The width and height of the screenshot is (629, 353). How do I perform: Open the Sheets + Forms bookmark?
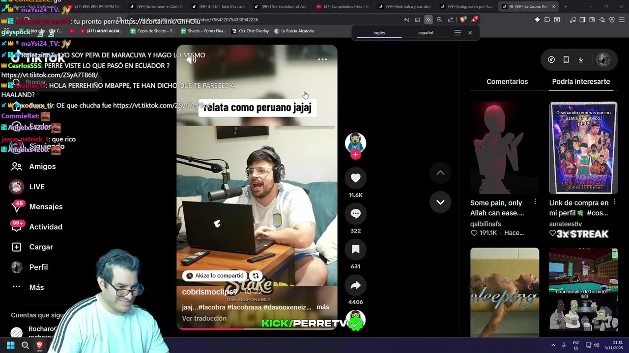tap(203, 31)
